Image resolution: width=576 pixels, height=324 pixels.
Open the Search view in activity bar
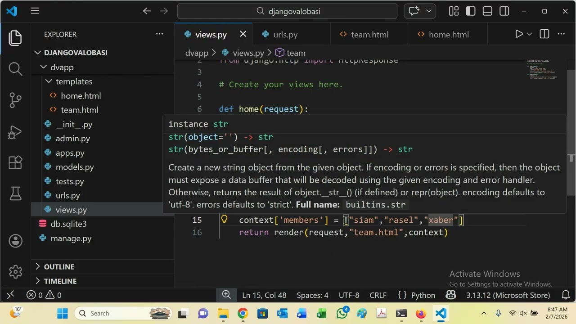pyautogui.click(x=15, y=69)
